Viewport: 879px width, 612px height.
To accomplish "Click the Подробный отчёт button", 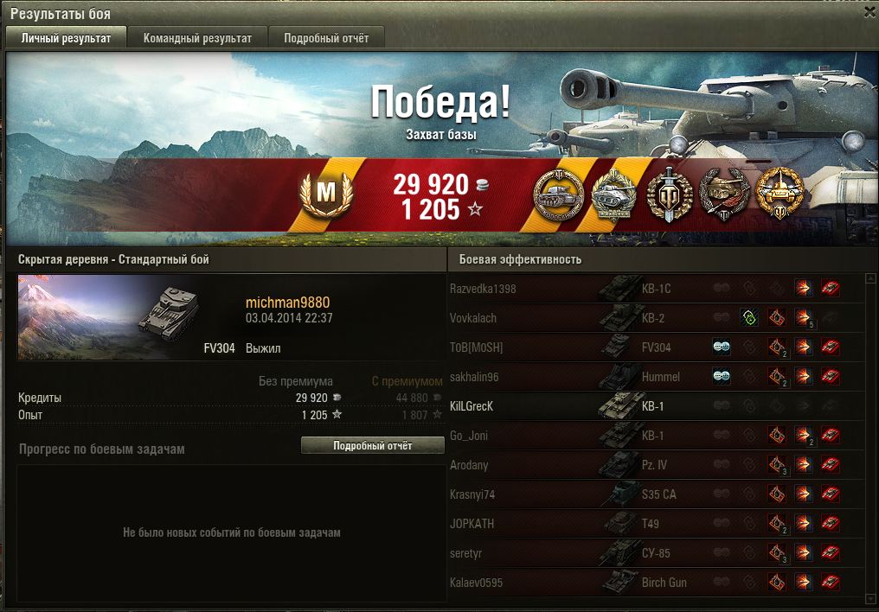I will [x=373, y=446].
